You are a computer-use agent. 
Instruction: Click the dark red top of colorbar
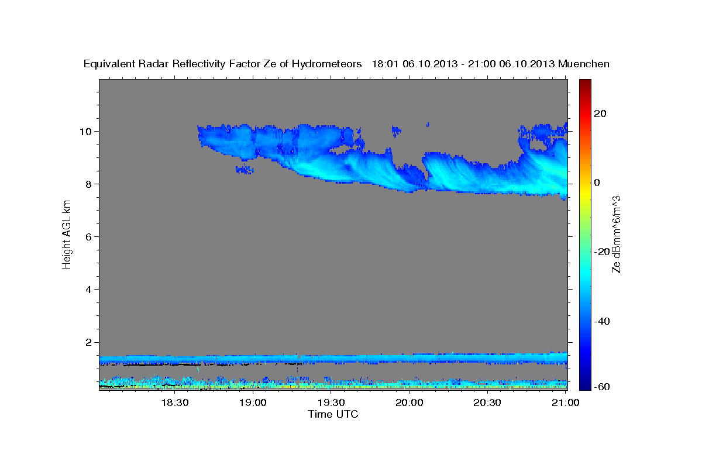(x=584, y=83)
